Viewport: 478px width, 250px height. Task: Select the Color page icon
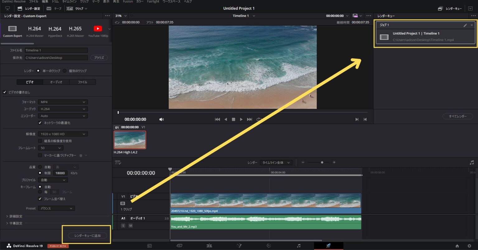(269, 246)
